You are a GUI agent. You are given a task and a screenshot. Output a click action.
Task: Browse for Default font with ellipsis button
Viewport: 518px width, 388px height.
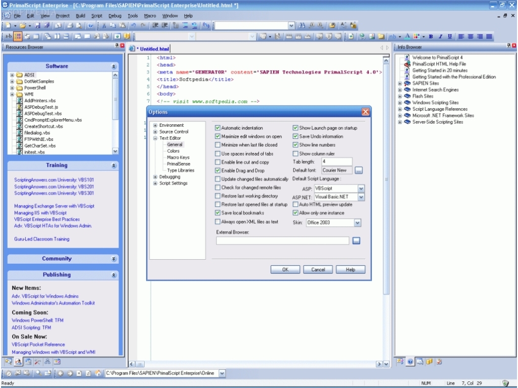(359, 171)
